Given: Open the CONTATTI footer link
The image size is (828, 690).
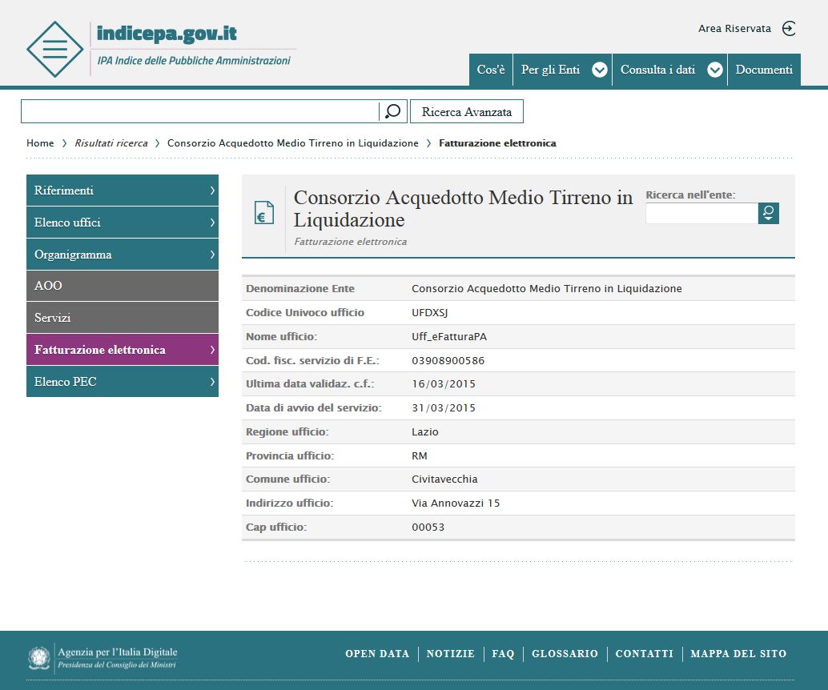Looking at the screenshot, I should [x=645, y=653].
